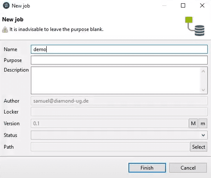Click the Version field showing 0.1
Viewport: 211px width, 178px height.
tap(110, 124)
